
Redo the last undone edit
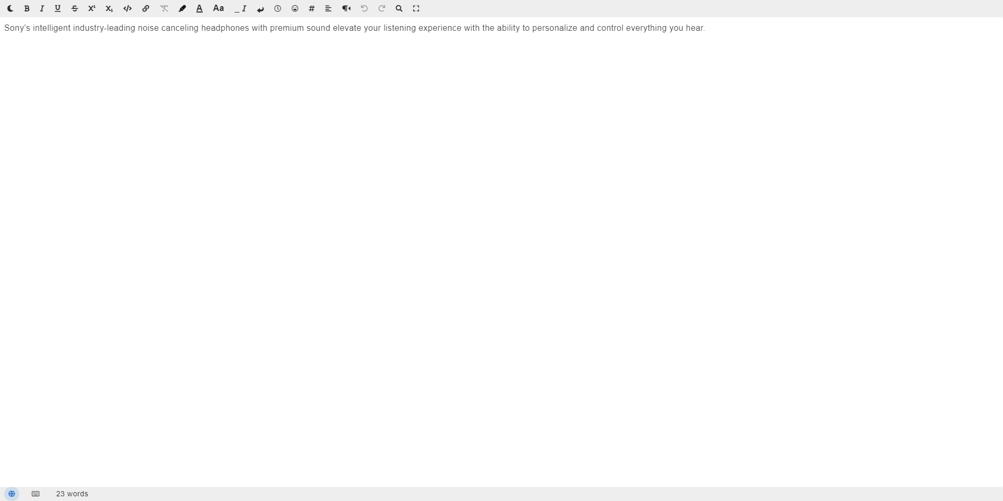(381, 8)
